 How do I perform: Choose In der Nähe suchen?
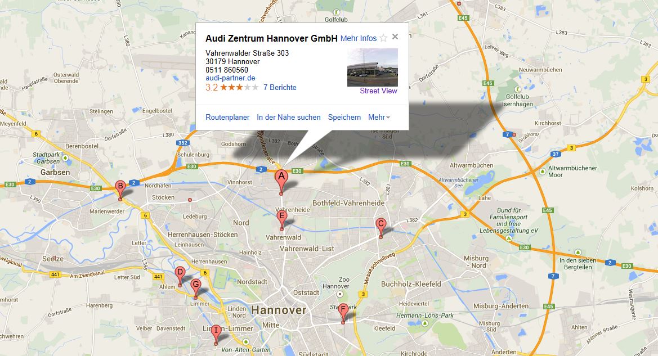click(x=289, y=118)
